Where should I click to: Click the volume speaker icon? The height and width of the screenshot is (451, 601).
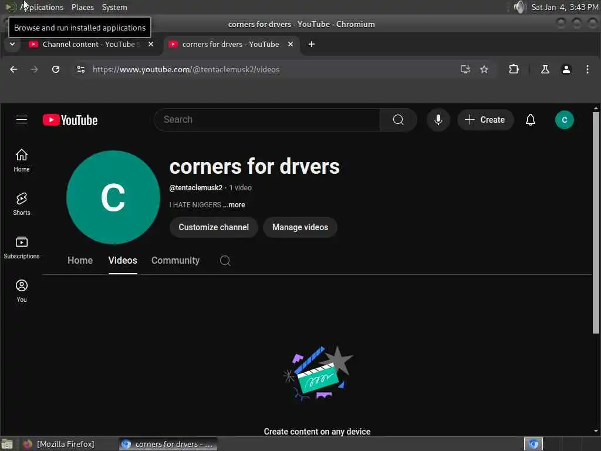coord(519,7)
